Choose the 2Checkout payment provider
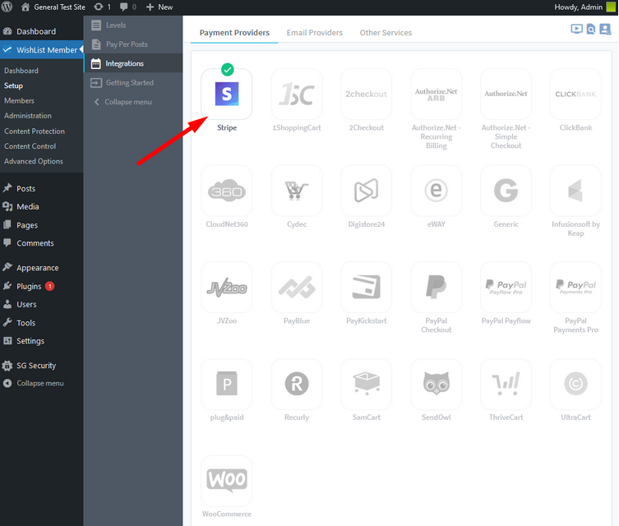 [x=367, y=95]
